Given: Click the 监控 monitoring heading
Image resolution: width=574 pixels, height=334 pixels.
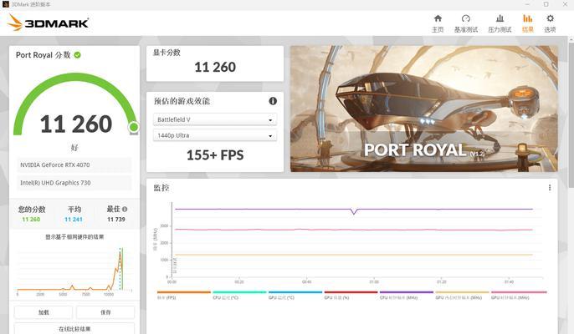Looking at the screenshot, I should (161, 188).
